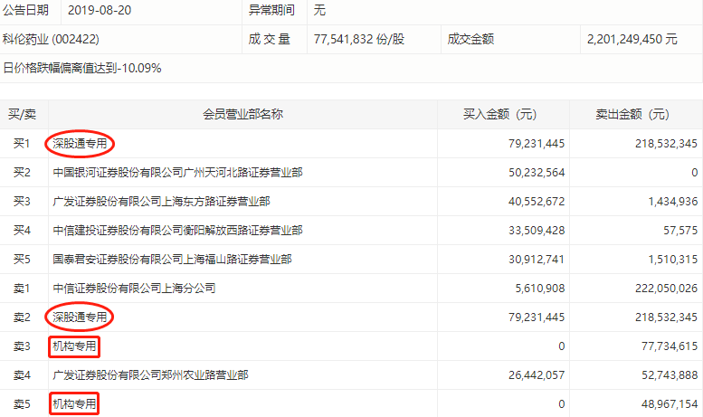Click the 深股通专用 entry in row 买1
703x417 pixels.
point(80,144)
